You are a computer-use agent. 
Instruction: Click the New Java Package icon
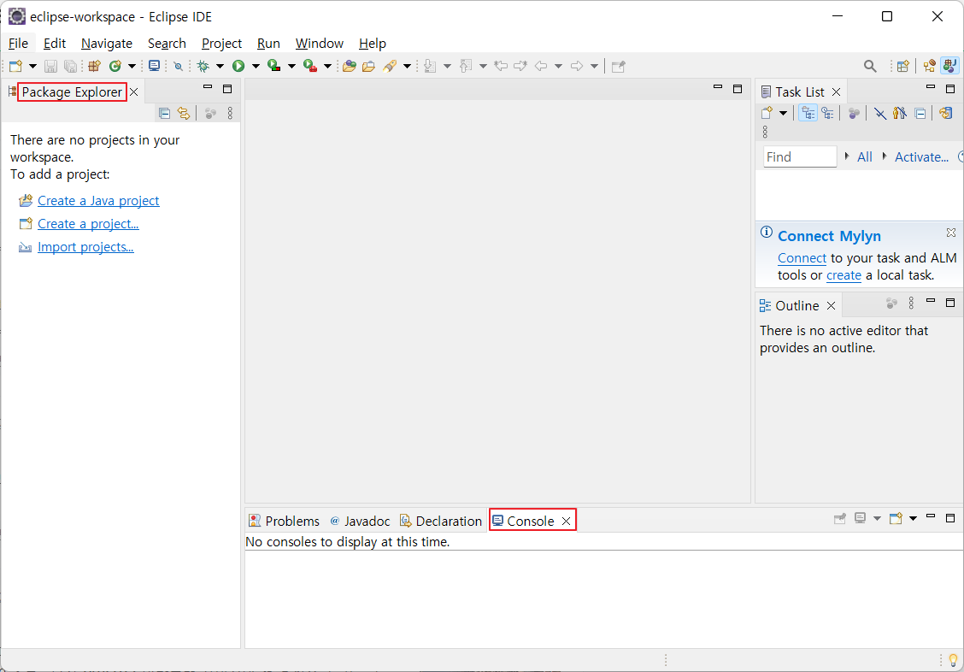click(x=94, y=66)
